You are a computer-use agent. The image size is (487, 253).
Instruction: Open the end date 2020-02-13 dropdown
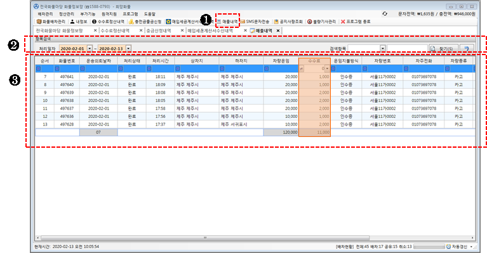point(128,48)
